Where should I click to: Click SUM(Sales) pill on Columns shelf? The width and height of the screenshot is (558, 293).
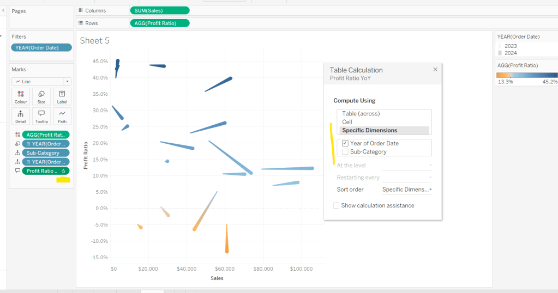[x=160, y=10]
